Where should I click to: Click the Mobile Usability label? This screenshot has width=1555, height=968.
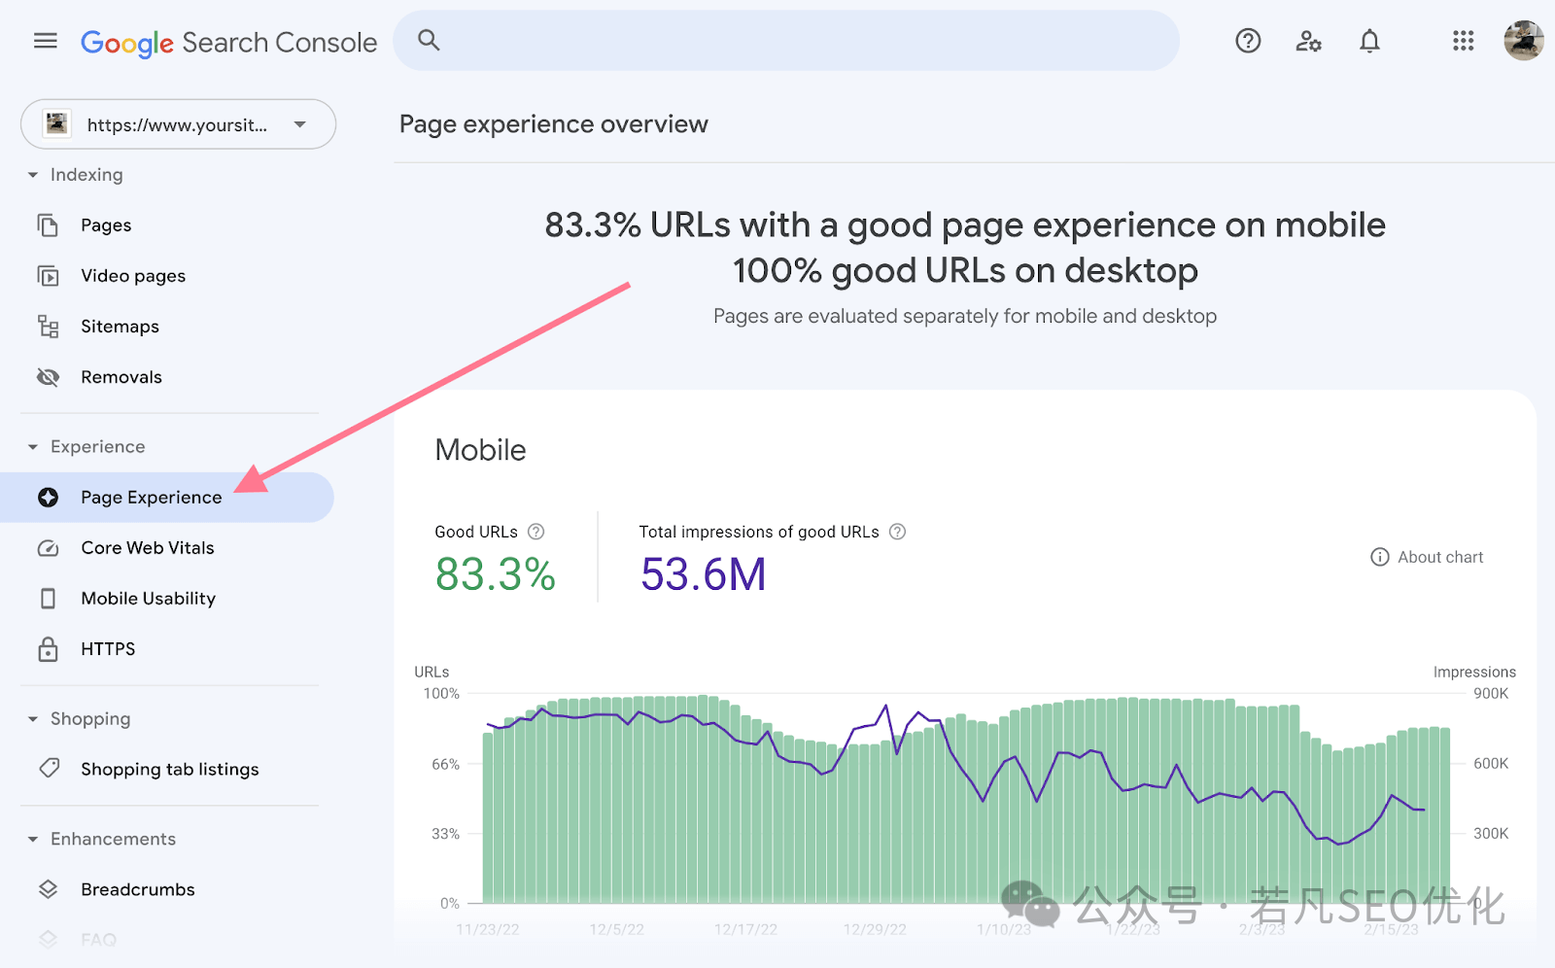149,599
